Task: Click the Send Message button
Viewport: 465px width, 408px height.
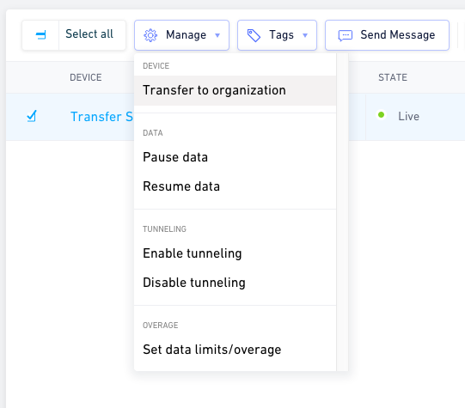Action: (387, 35)
